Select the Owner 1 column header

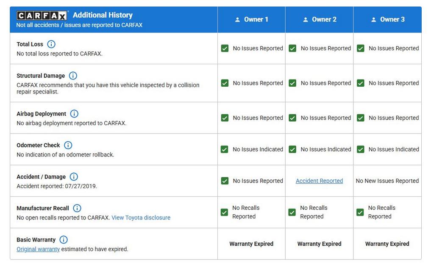(251, 19)
